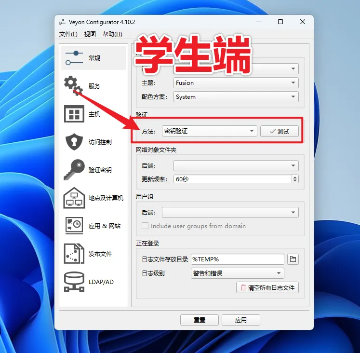Open the LDAP/AD database icon
Viewport: 360px width, 353px height.
tap(74, 282)
